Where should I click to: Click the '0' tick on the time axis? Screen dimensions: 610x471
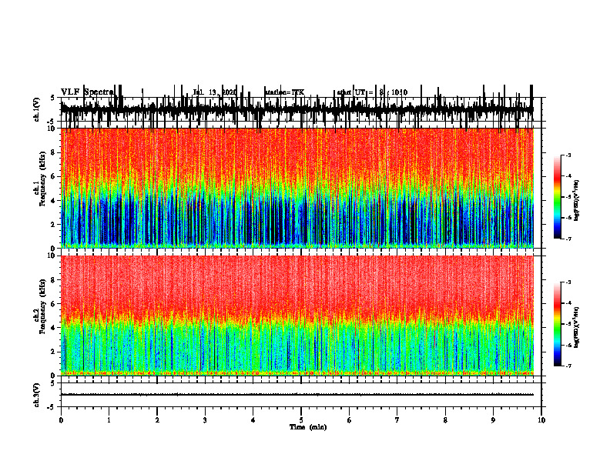pos(61,420)
